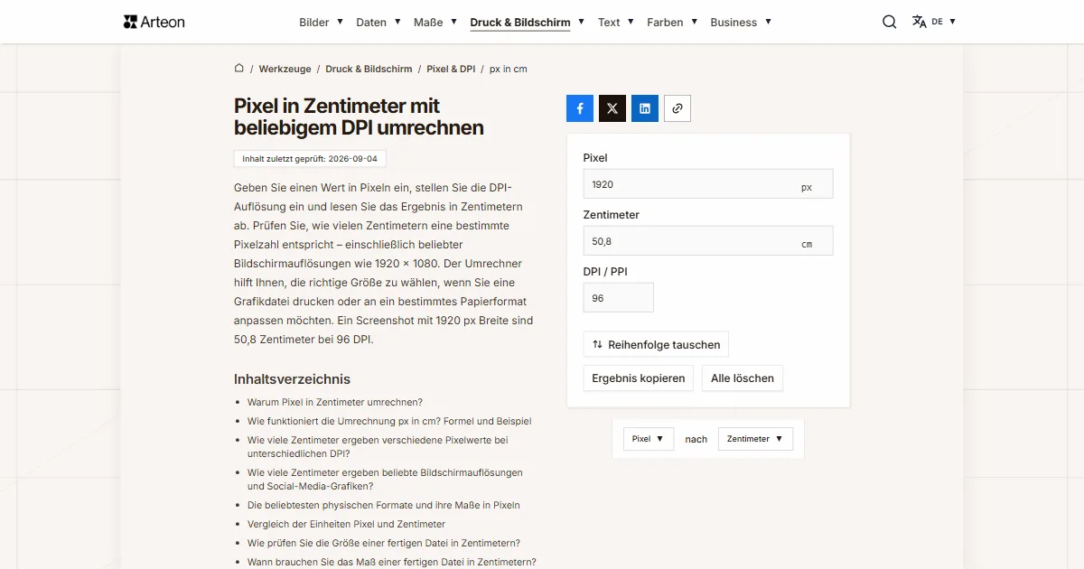Click the main page title heading
Screen dimensions: 1084x569
click(x=359, y=117)
